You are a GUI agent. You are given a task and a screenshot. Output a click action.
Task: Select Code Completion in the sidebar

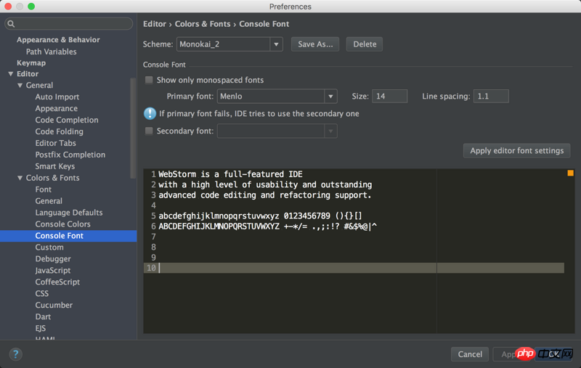pyautogui.click(x=66, y=120)
